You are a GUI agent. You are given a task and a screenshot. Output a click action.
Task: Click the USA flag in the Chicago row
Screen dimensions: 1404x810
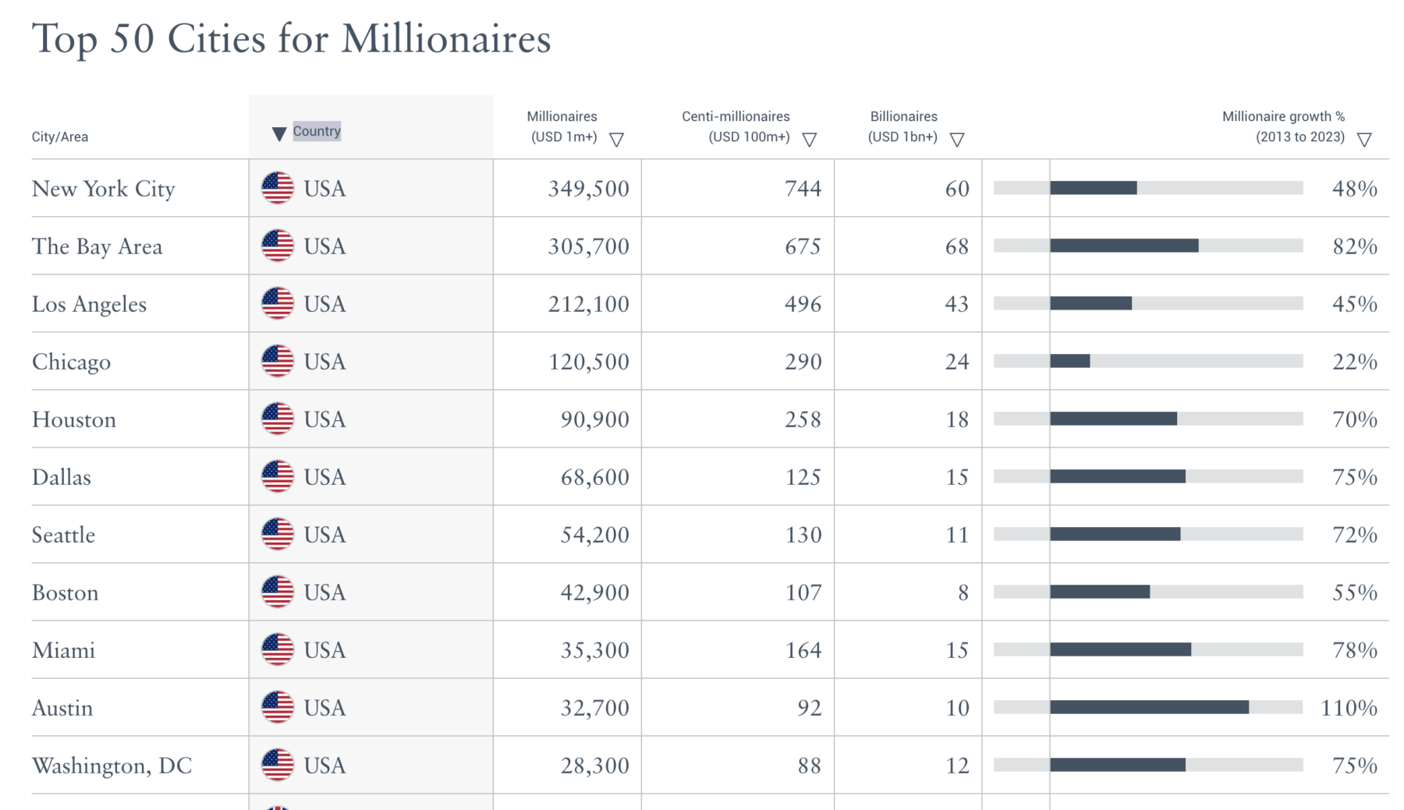[x=277, y=361]
